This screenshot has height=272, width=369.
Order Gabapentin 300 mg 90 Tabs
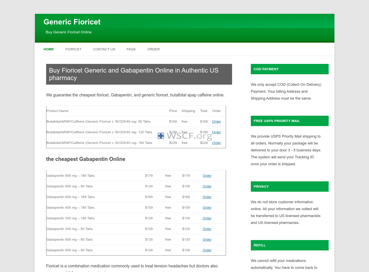(207, 229)
